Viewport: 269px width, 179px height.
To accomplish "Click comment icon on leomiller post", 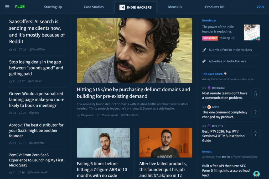I will pyautogui.click(x=19, y=81).
